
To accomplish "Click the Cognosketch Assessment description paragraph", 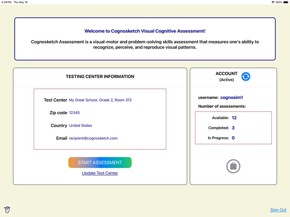I will (x=145, y=44).
